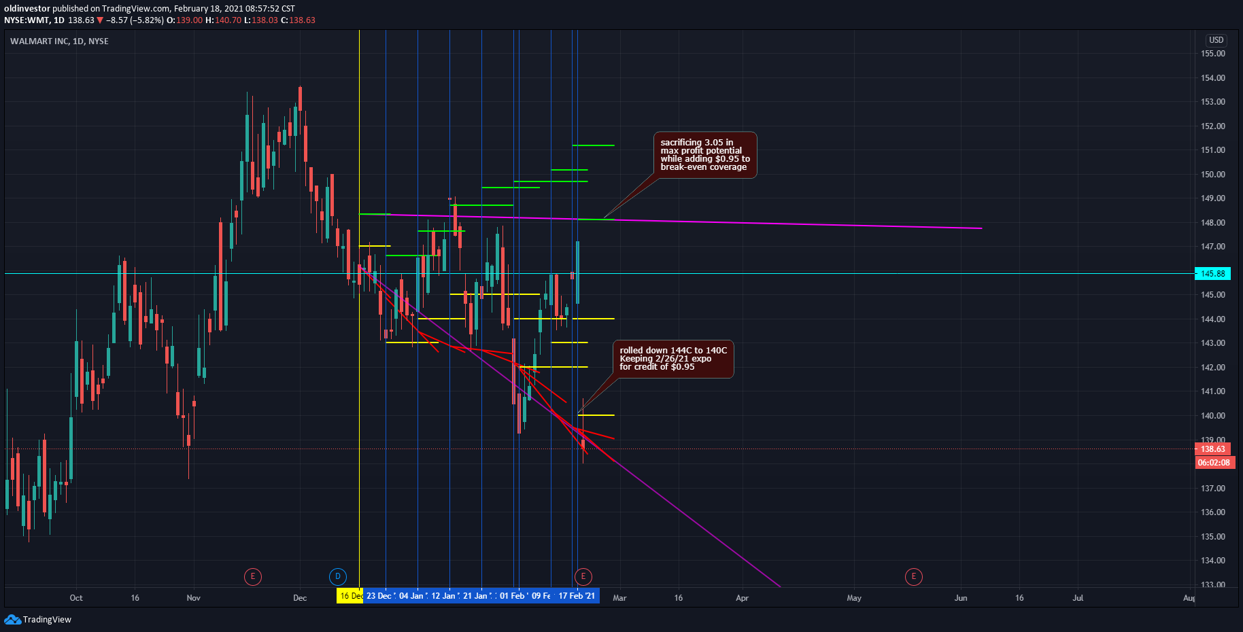Click the yellow 16 Dec date label
This screenshot has height=632, width=1243.
(350, 596)
